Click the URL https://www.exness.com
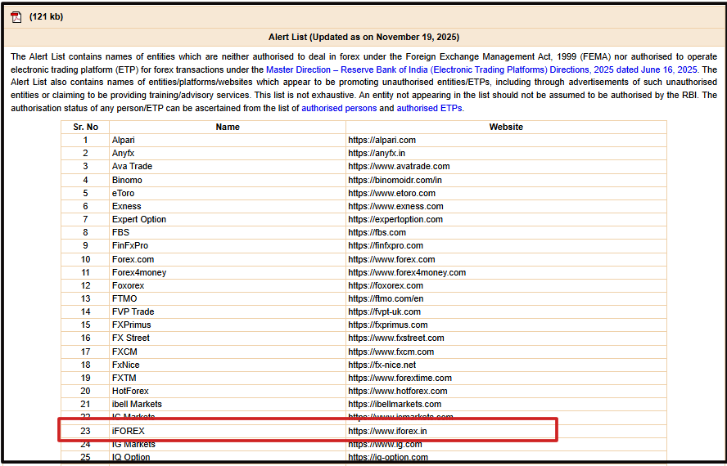 tap(395, 206)
